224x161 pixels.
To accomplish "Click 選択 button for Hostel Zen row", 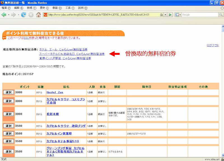I will point(9,92).
